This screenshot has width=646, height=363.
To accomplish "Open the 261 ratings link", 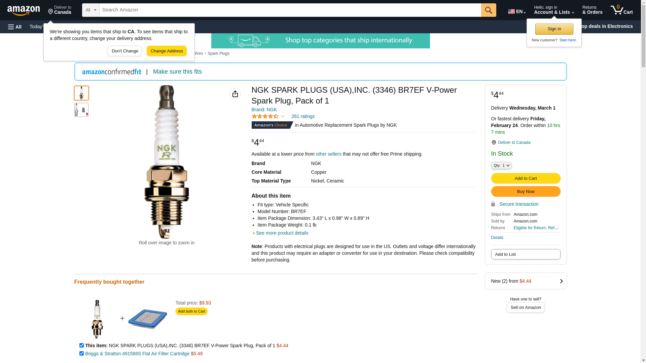I will pos(303,116).
